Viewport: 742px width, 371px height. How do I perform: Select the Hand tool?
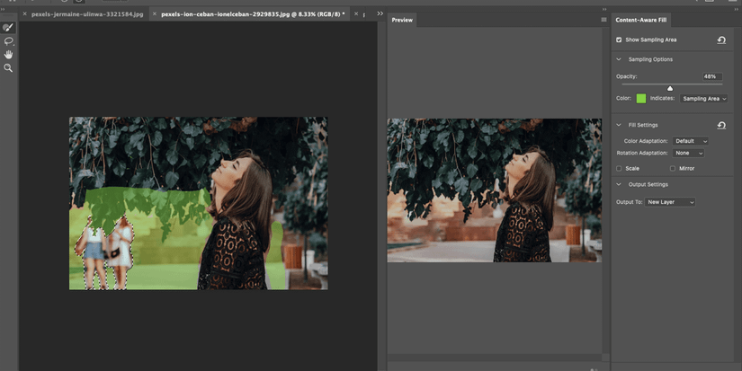[x=9, y=55]
